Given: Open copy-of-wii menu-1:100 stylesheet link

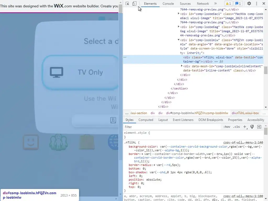Looking at the screenshot, I should 243,196.
